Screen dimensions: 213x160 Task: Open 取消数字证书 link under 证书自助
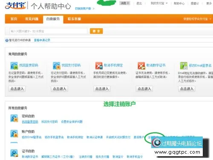[x=30, y=157]
